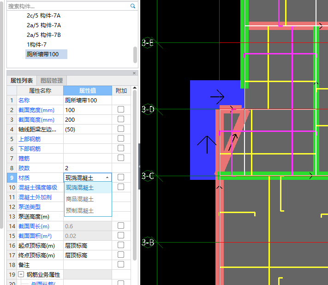Click the 箍筋 property name
The width and height of the screenshot is (328, 285).
point(24,159)
